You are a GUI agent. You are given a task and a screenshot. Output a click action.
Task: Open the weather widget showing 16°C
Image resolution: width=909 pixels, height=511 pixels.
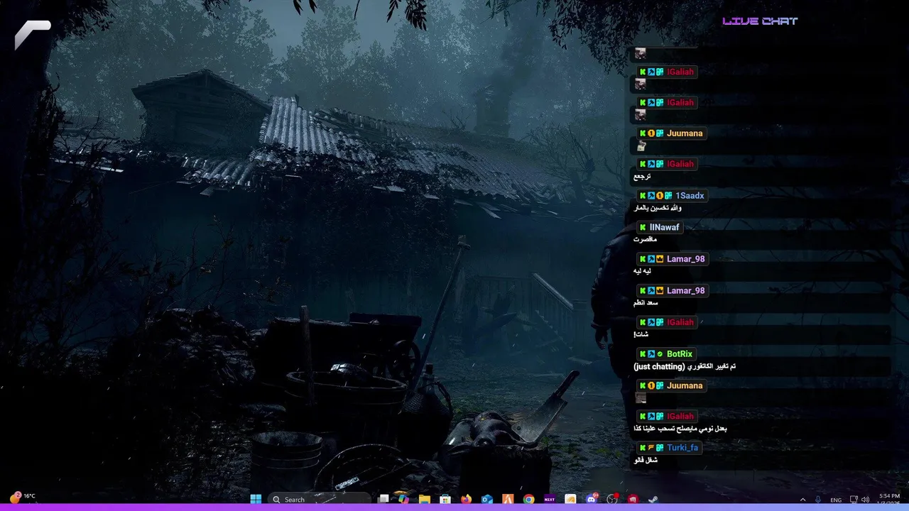[x=22, y=497]
